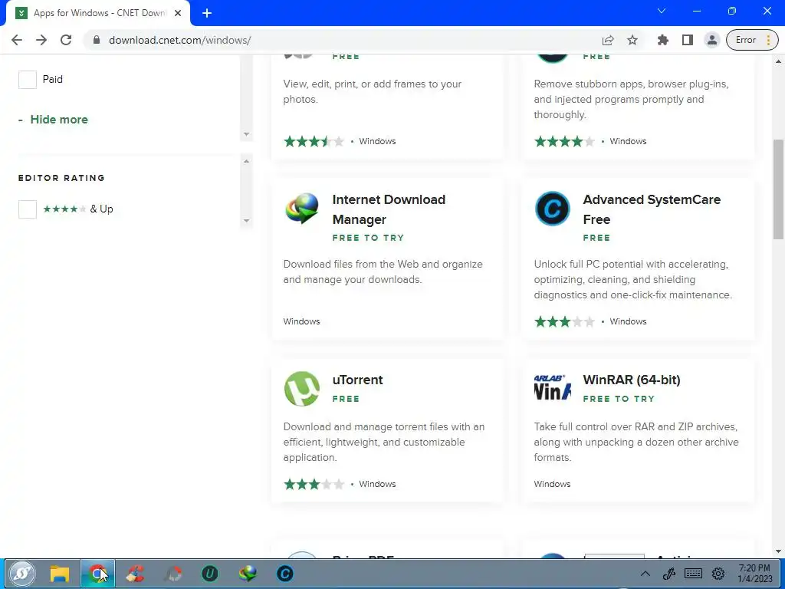Screen dimensions: 785x589
Task: Open the CCleaner icon in the taskbar
Action: 135,574
